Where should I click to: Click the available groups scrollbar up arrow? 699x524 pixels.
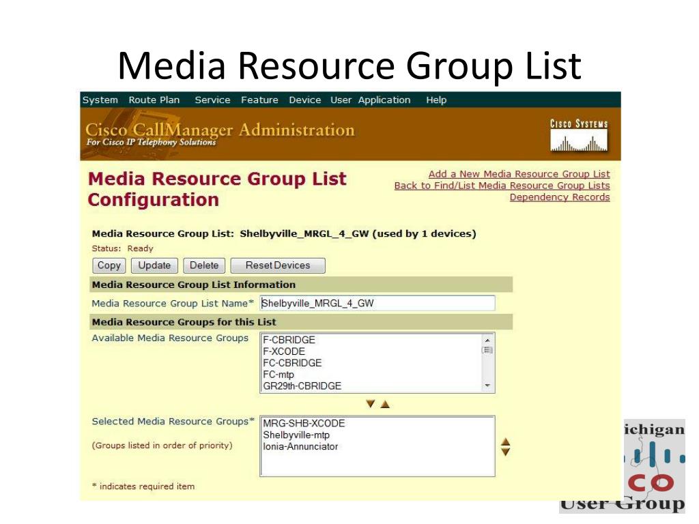click(x=487, y=340)
